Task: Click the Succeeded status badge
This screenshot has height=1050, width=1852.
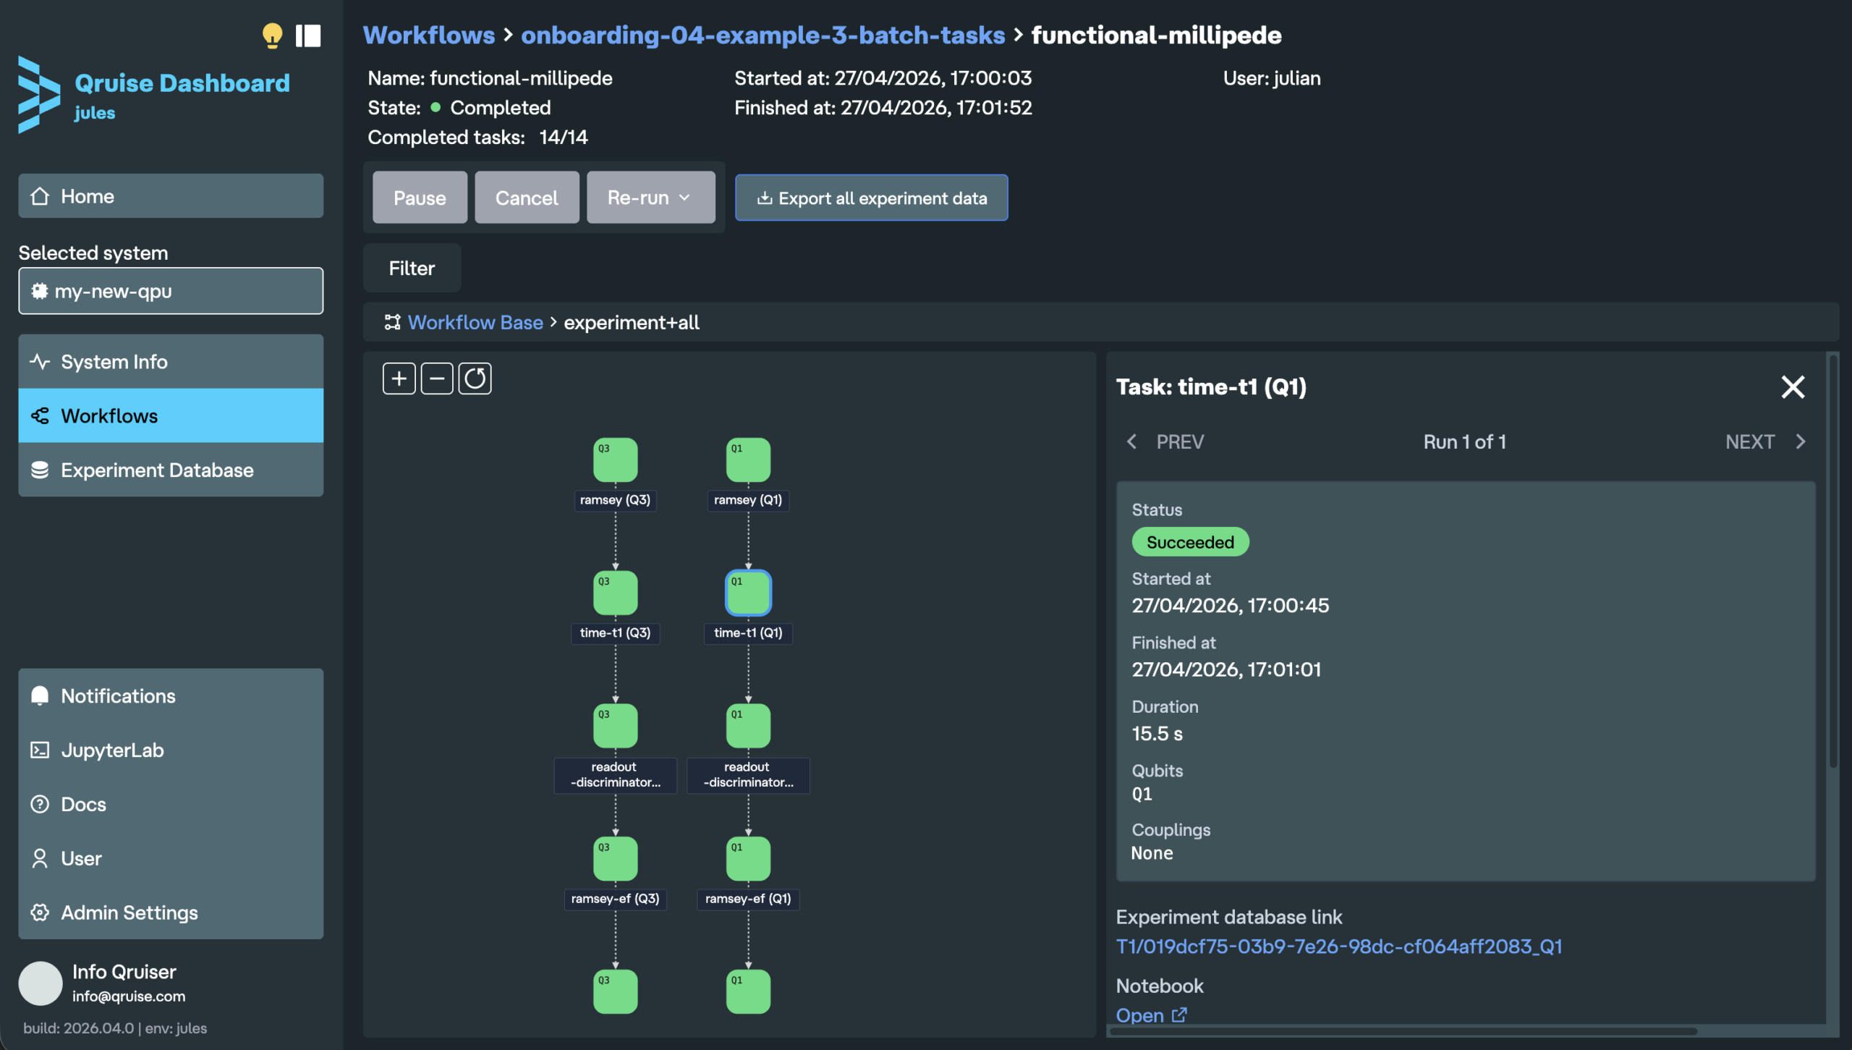Action: coord(1190,542)
